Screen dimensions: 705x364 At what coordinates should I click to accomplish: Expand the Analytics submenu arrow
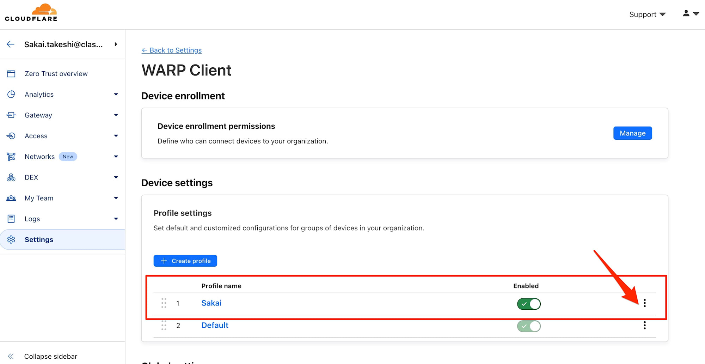pyautogui.click(x=116, y=94)
